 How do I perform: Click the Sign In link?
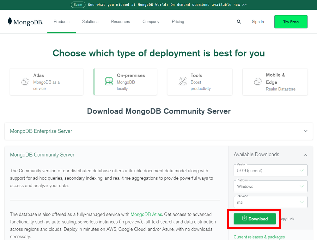(x=258, y=22)
